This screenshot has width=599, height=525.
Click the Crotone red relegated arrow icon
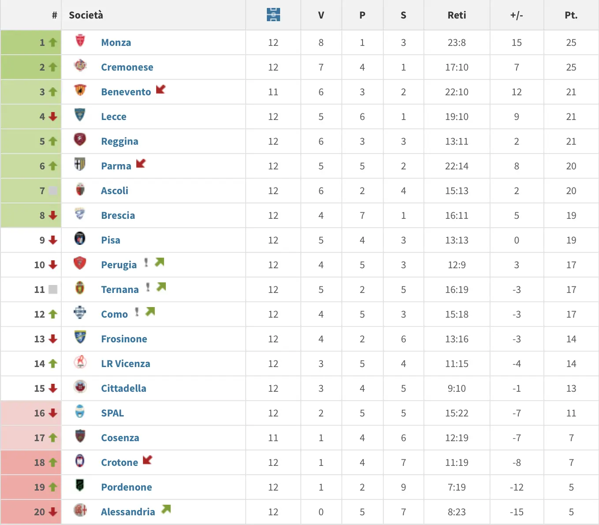(147, 460)
